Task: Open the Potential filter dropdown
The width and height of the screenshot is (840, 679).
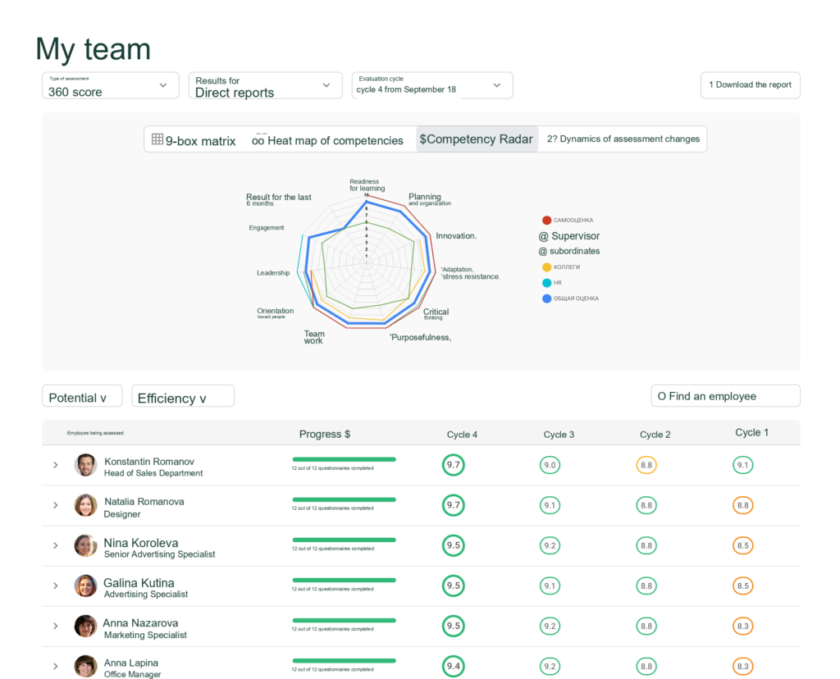Action: [x=82, y=396]
